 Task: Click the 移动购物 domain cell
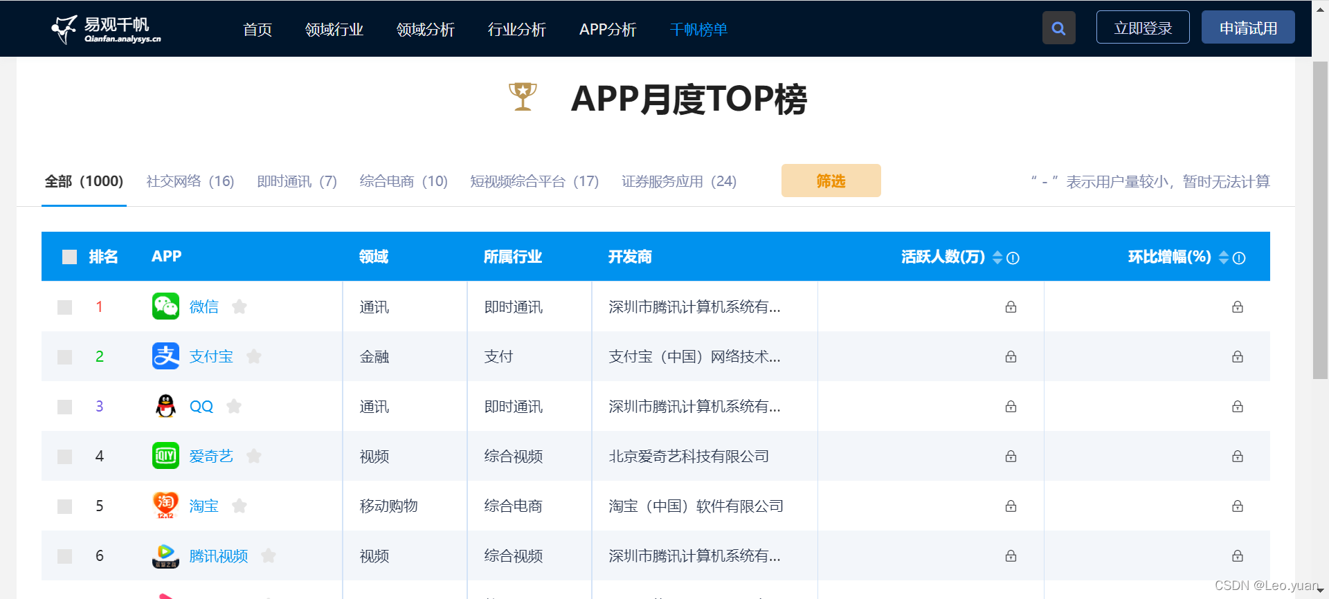coord(388,506)
